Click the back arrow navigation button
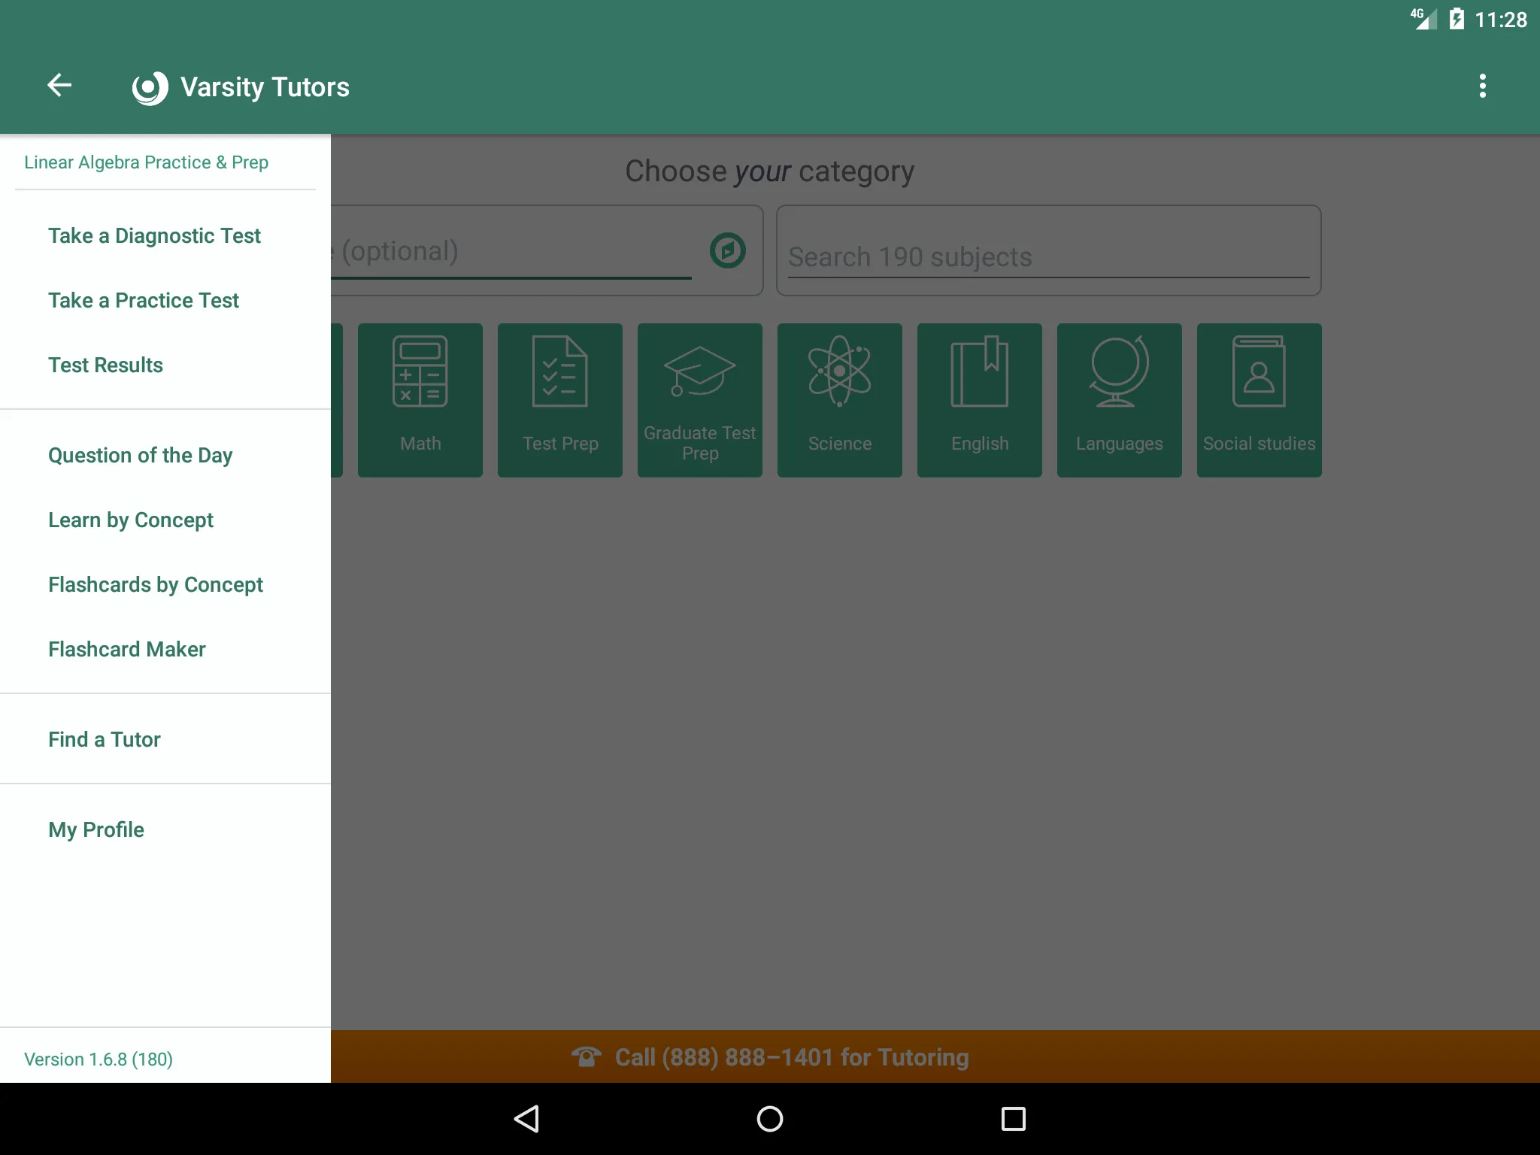This screenshot has height=1155, width=1540. click(x=61, y=85)
